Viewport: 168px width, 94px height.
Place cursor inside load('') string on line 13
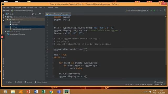point(85,49)
